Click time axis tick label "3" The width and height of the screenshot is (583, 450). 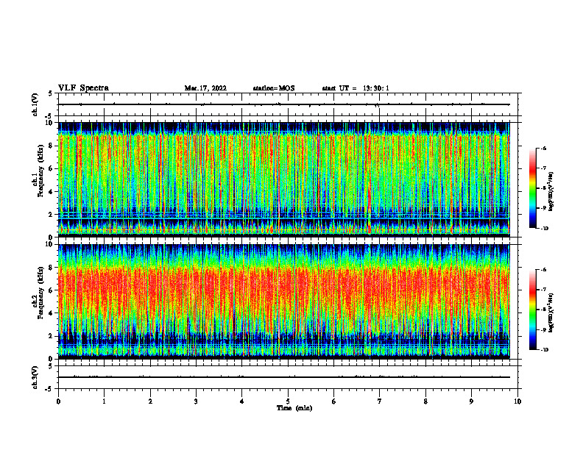(x=196, y=401)
